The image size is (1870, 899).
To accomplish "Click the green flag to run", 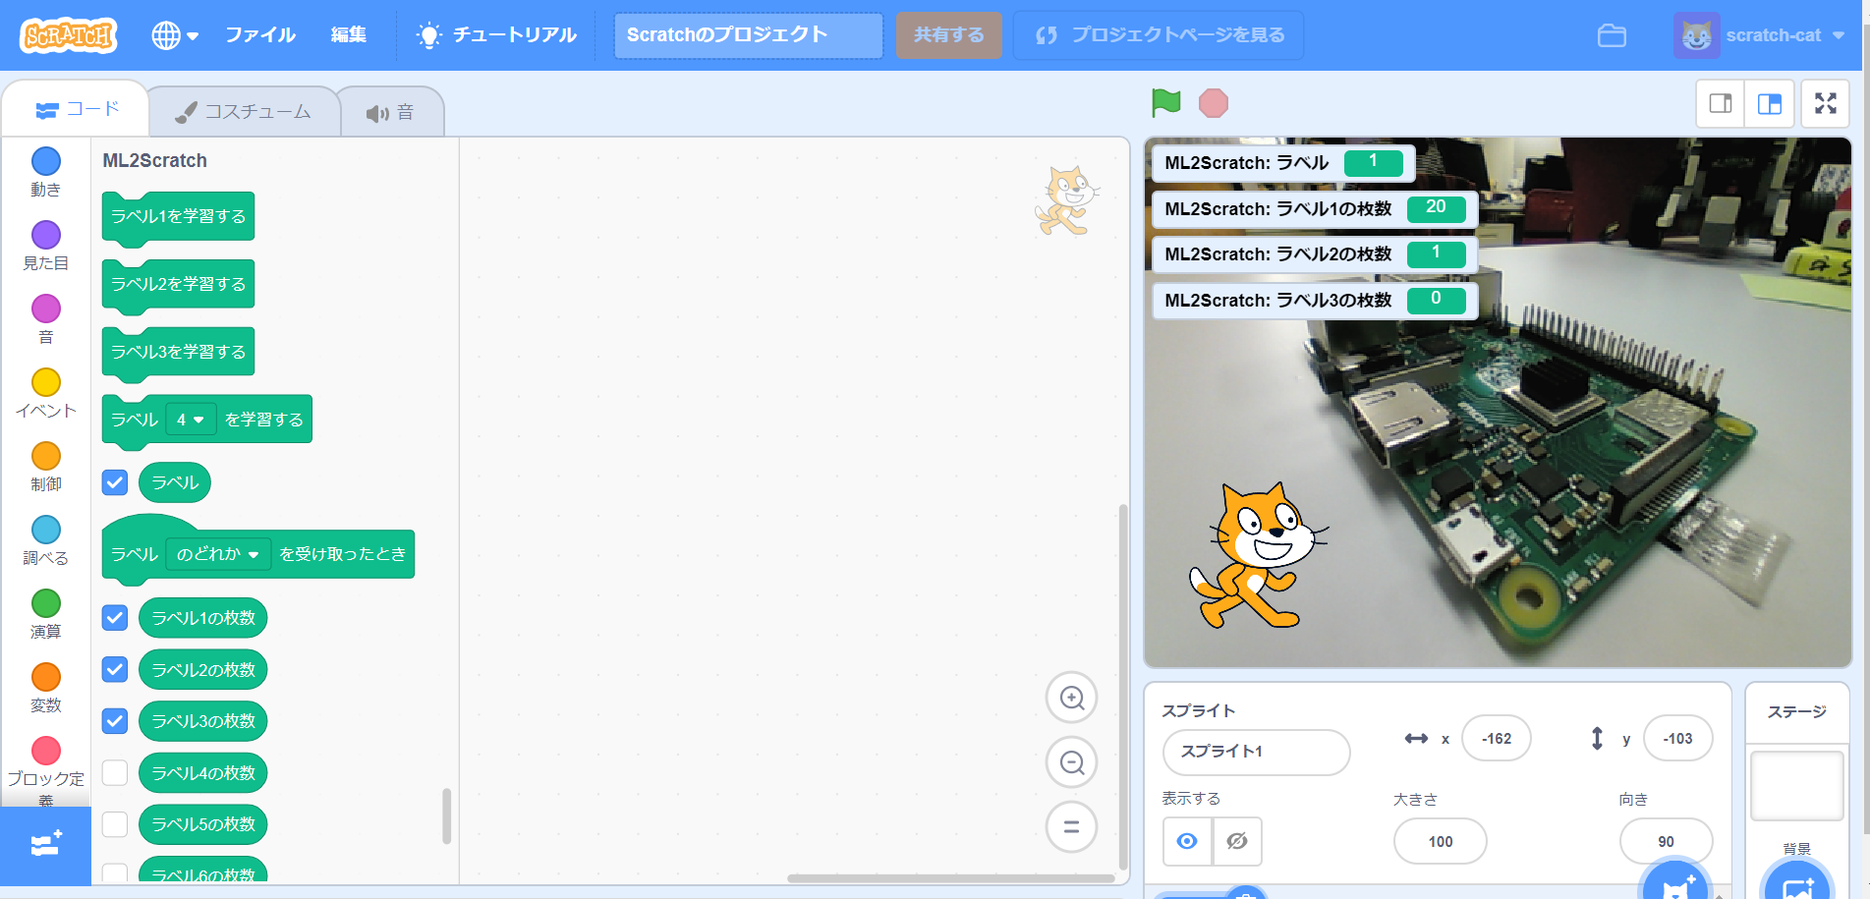I will click(x=1166, y=102).
